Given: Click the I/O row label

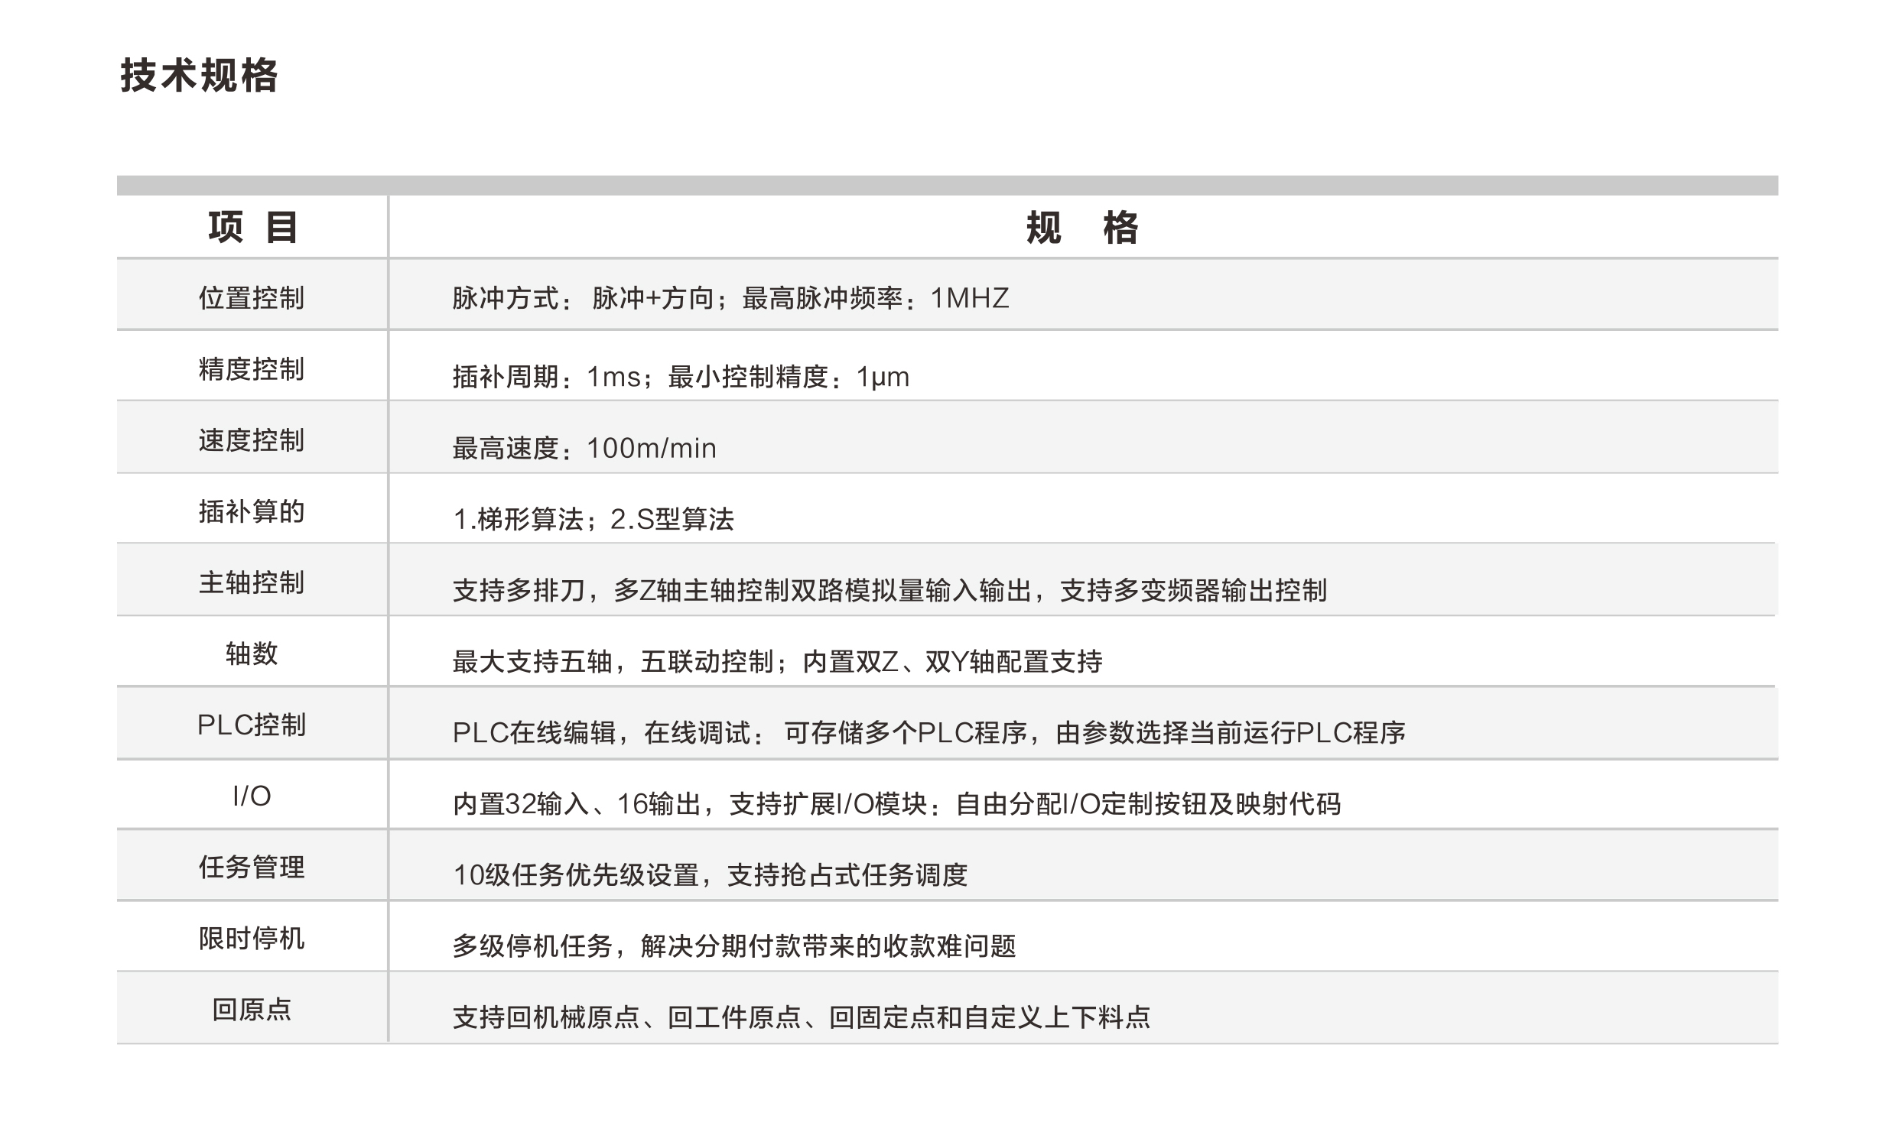Looking at the screenshot, I should (252, 796).
